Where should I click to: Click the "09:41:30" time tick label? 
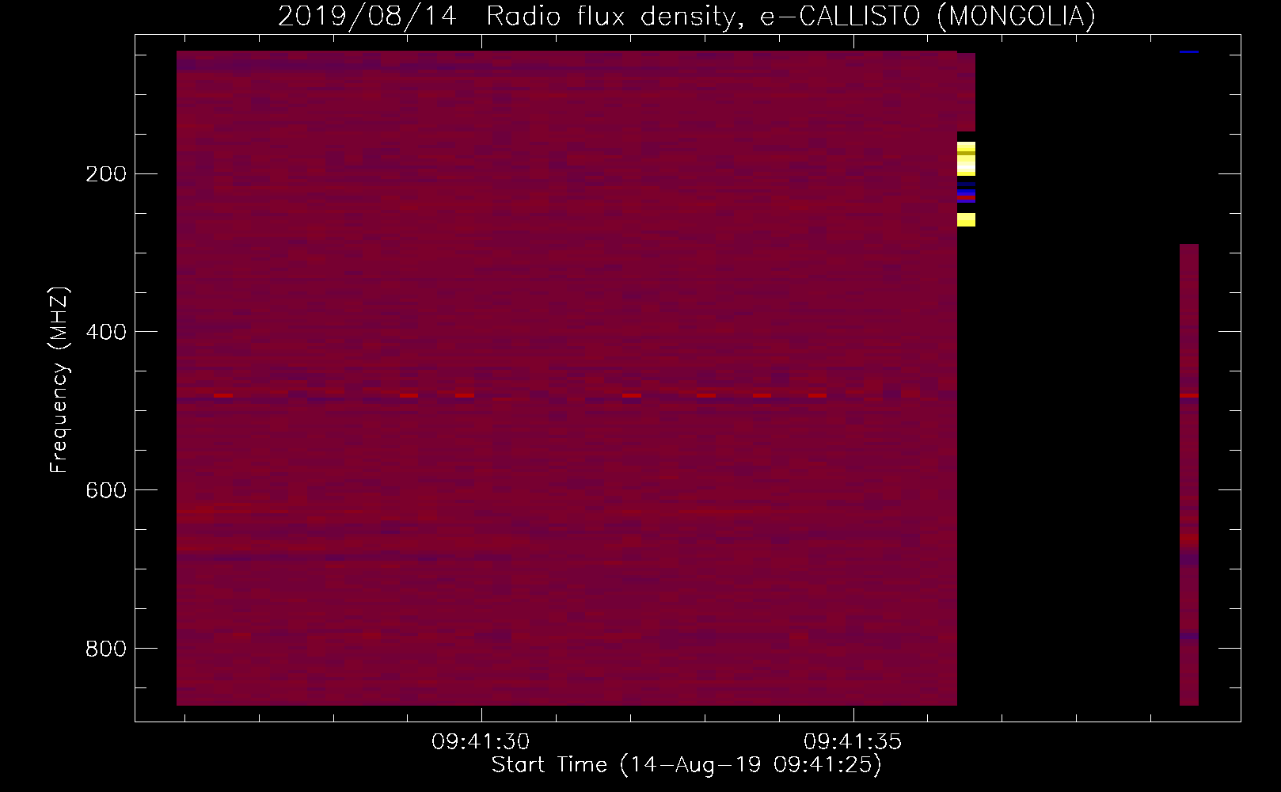tap(481, 742)
